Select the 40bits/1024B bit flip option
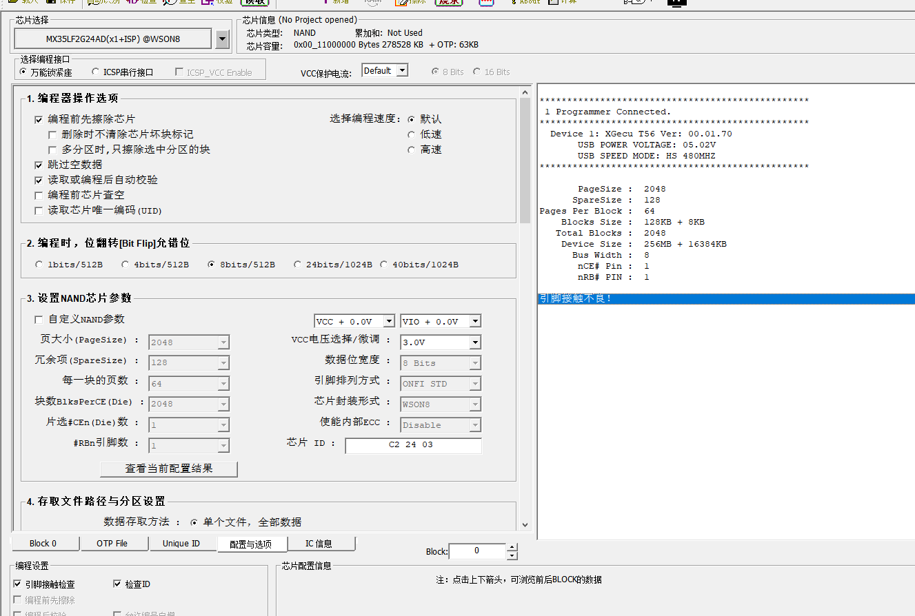 (x=383, y=265)
